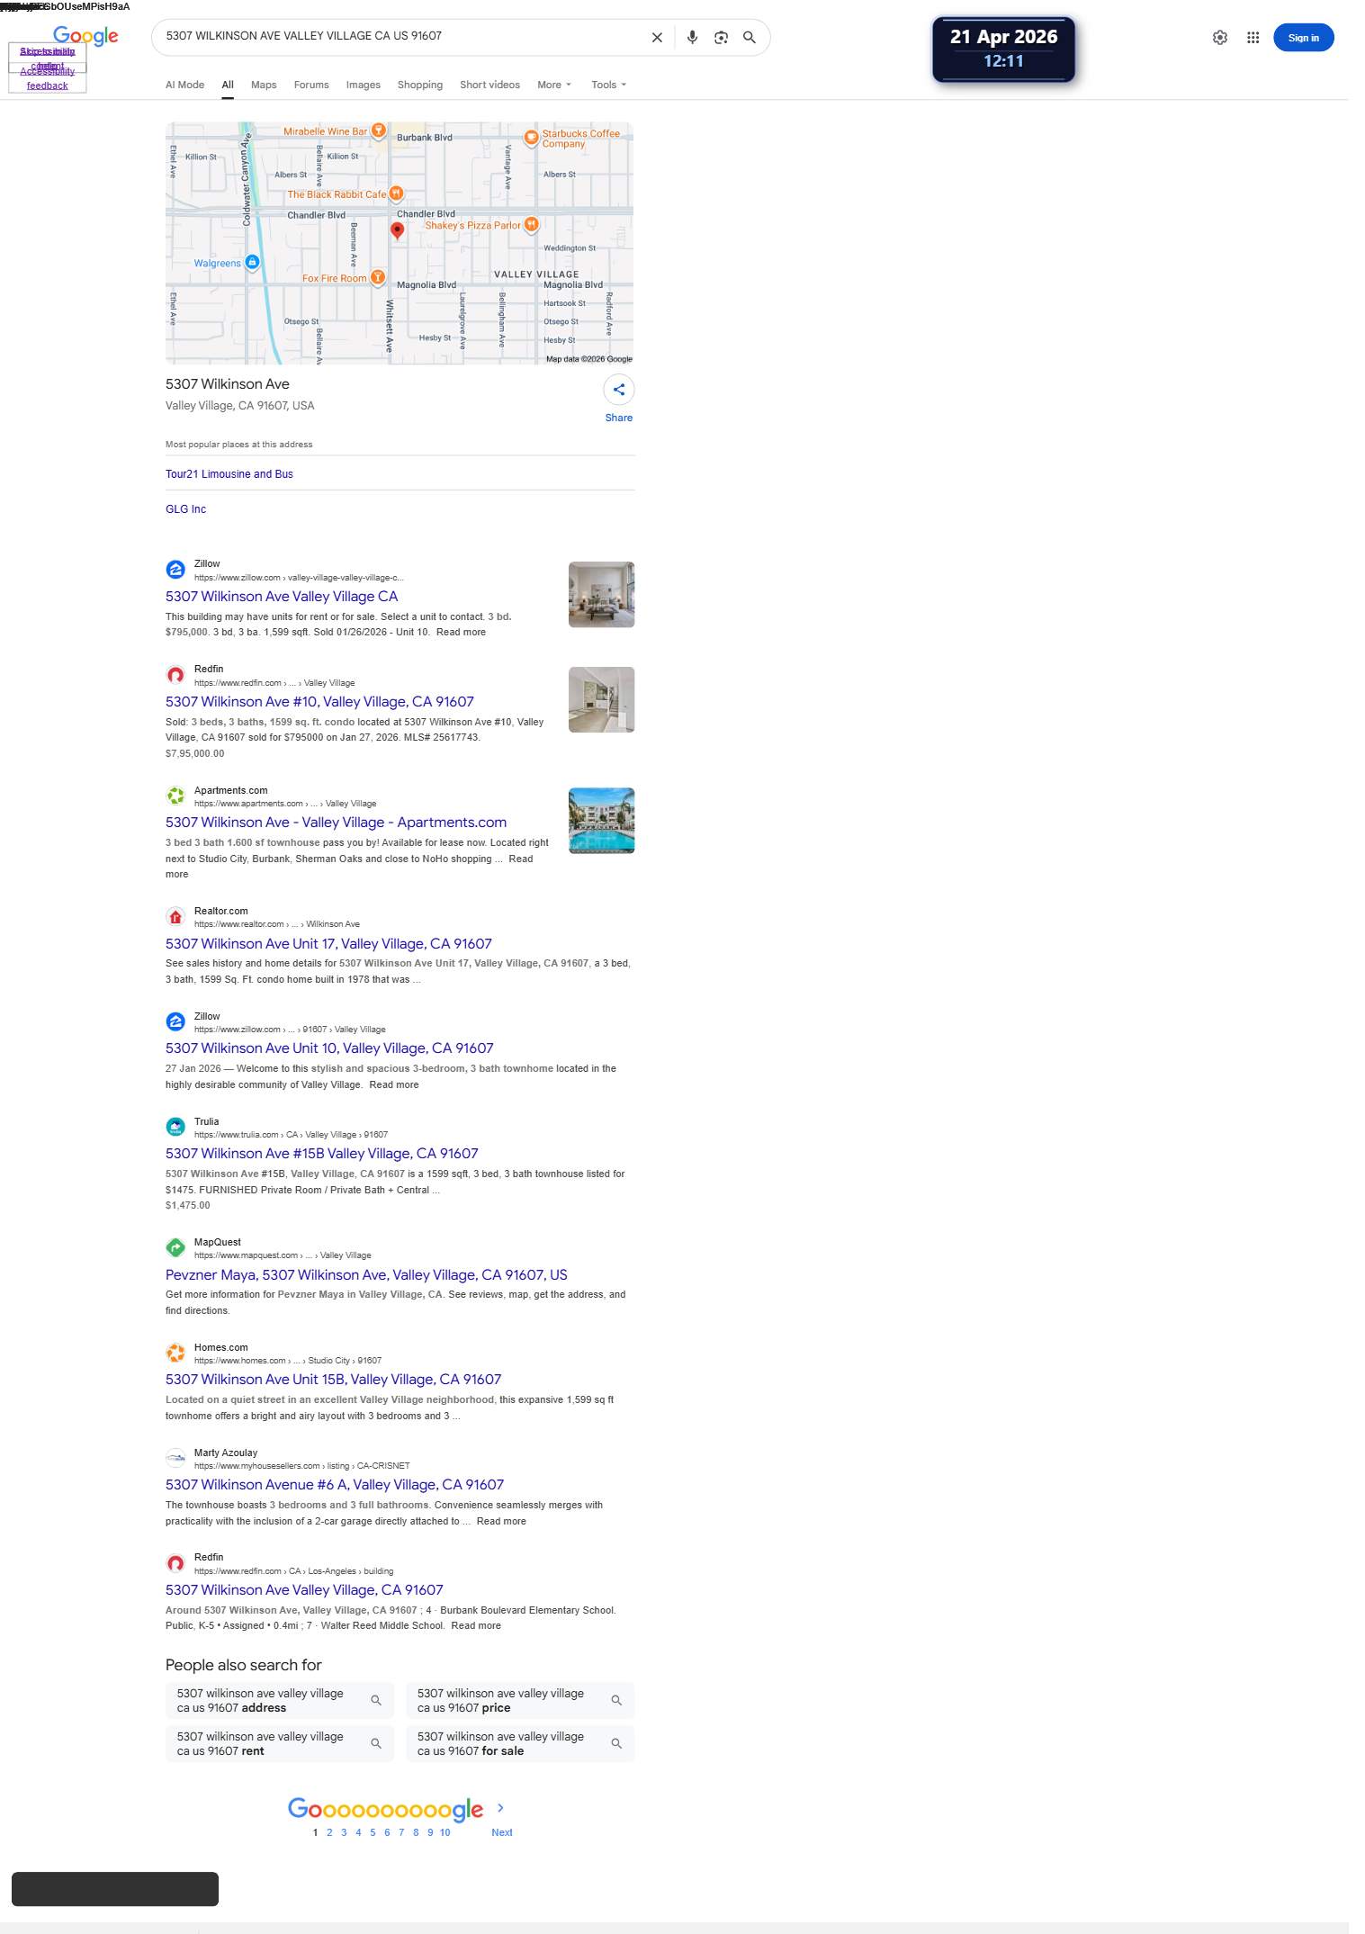Select Shakey's Pizza Parlor map marker
The height and width of the screenshot is (1934, 1365).
532,224
